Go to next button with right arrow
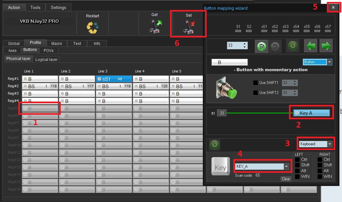 coord(326,46)
